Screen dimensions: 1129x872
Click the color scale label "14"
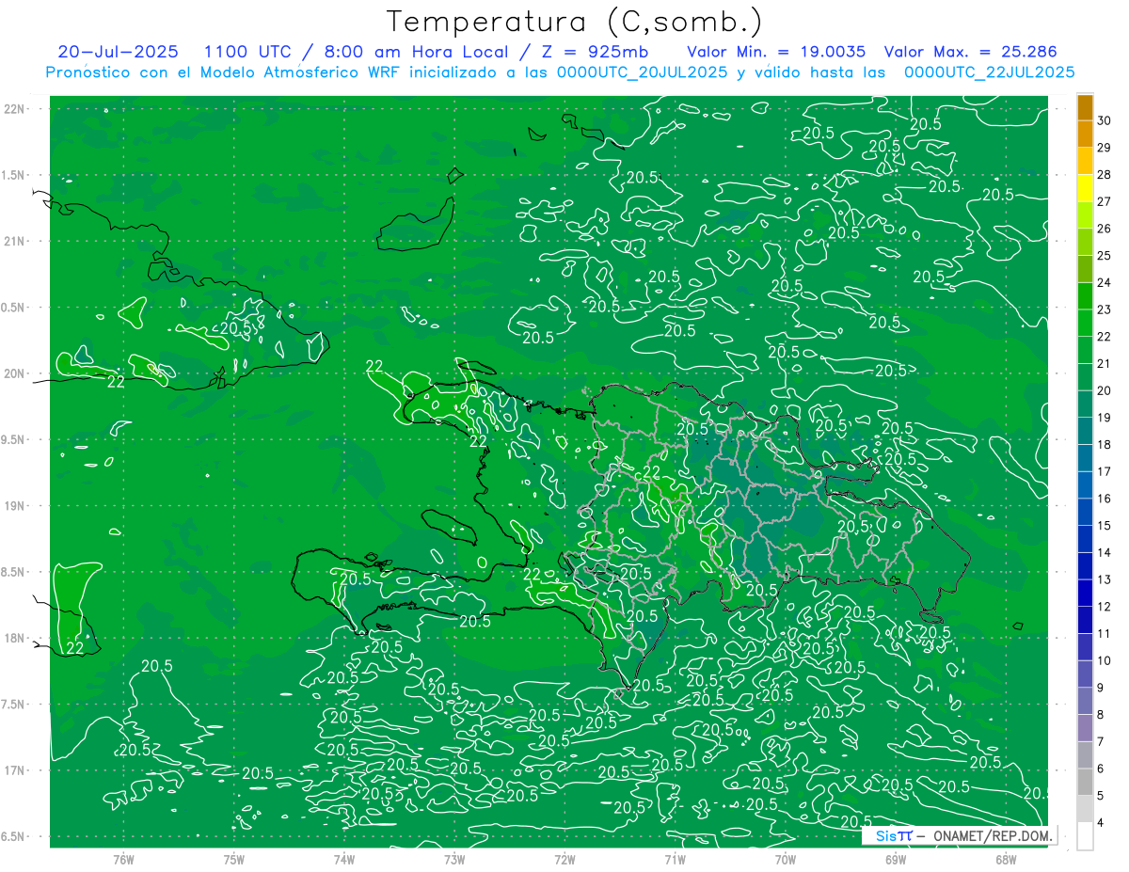click(1105, 553)
